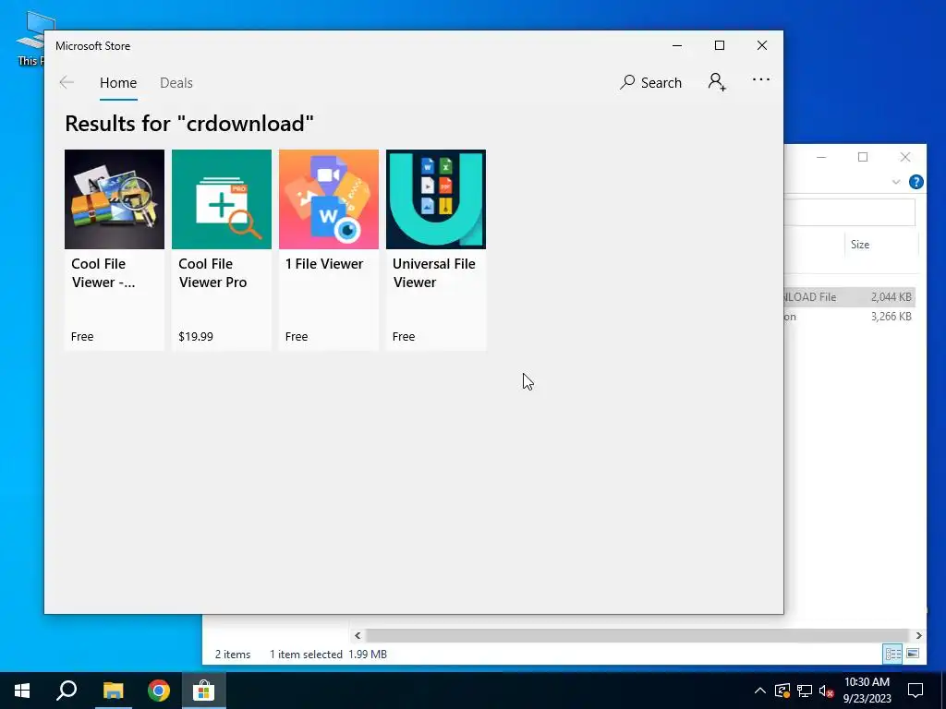This screenshot has width=946, height=709.
Task: Open the Windows Start menu
Action: [22, 691]
